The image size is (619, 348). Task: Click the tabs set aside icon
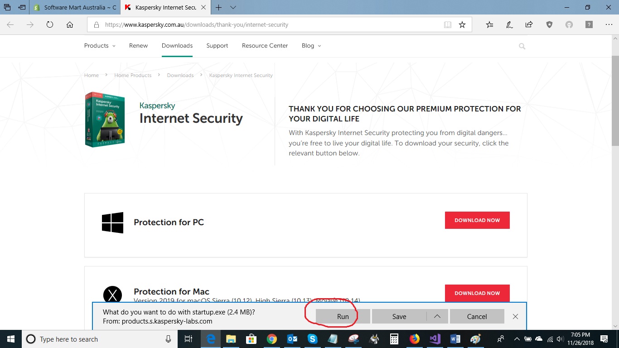coord(7,7)
